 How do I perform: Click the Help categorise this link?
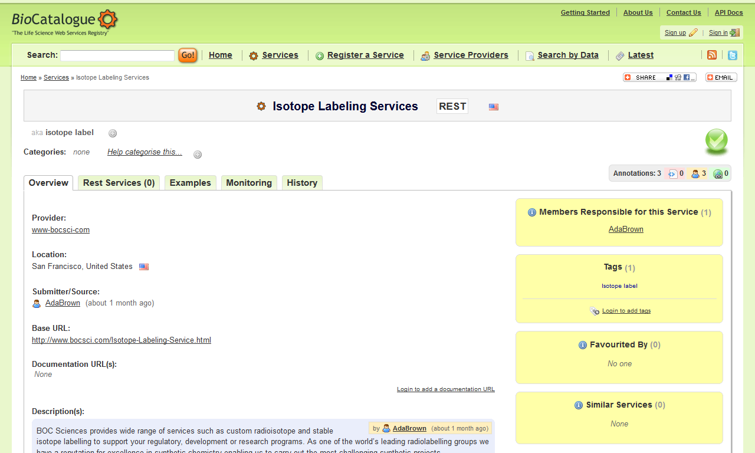145,152
